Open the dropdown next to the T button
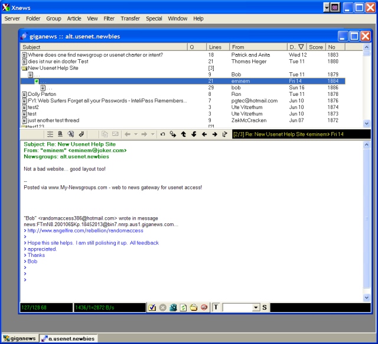 click(256, 307)
